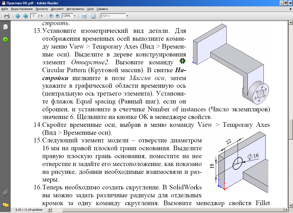This screenshot has height=213, width=293.
Task: Expand the 125% zoom level dropdown
Action: click(75, 16)
